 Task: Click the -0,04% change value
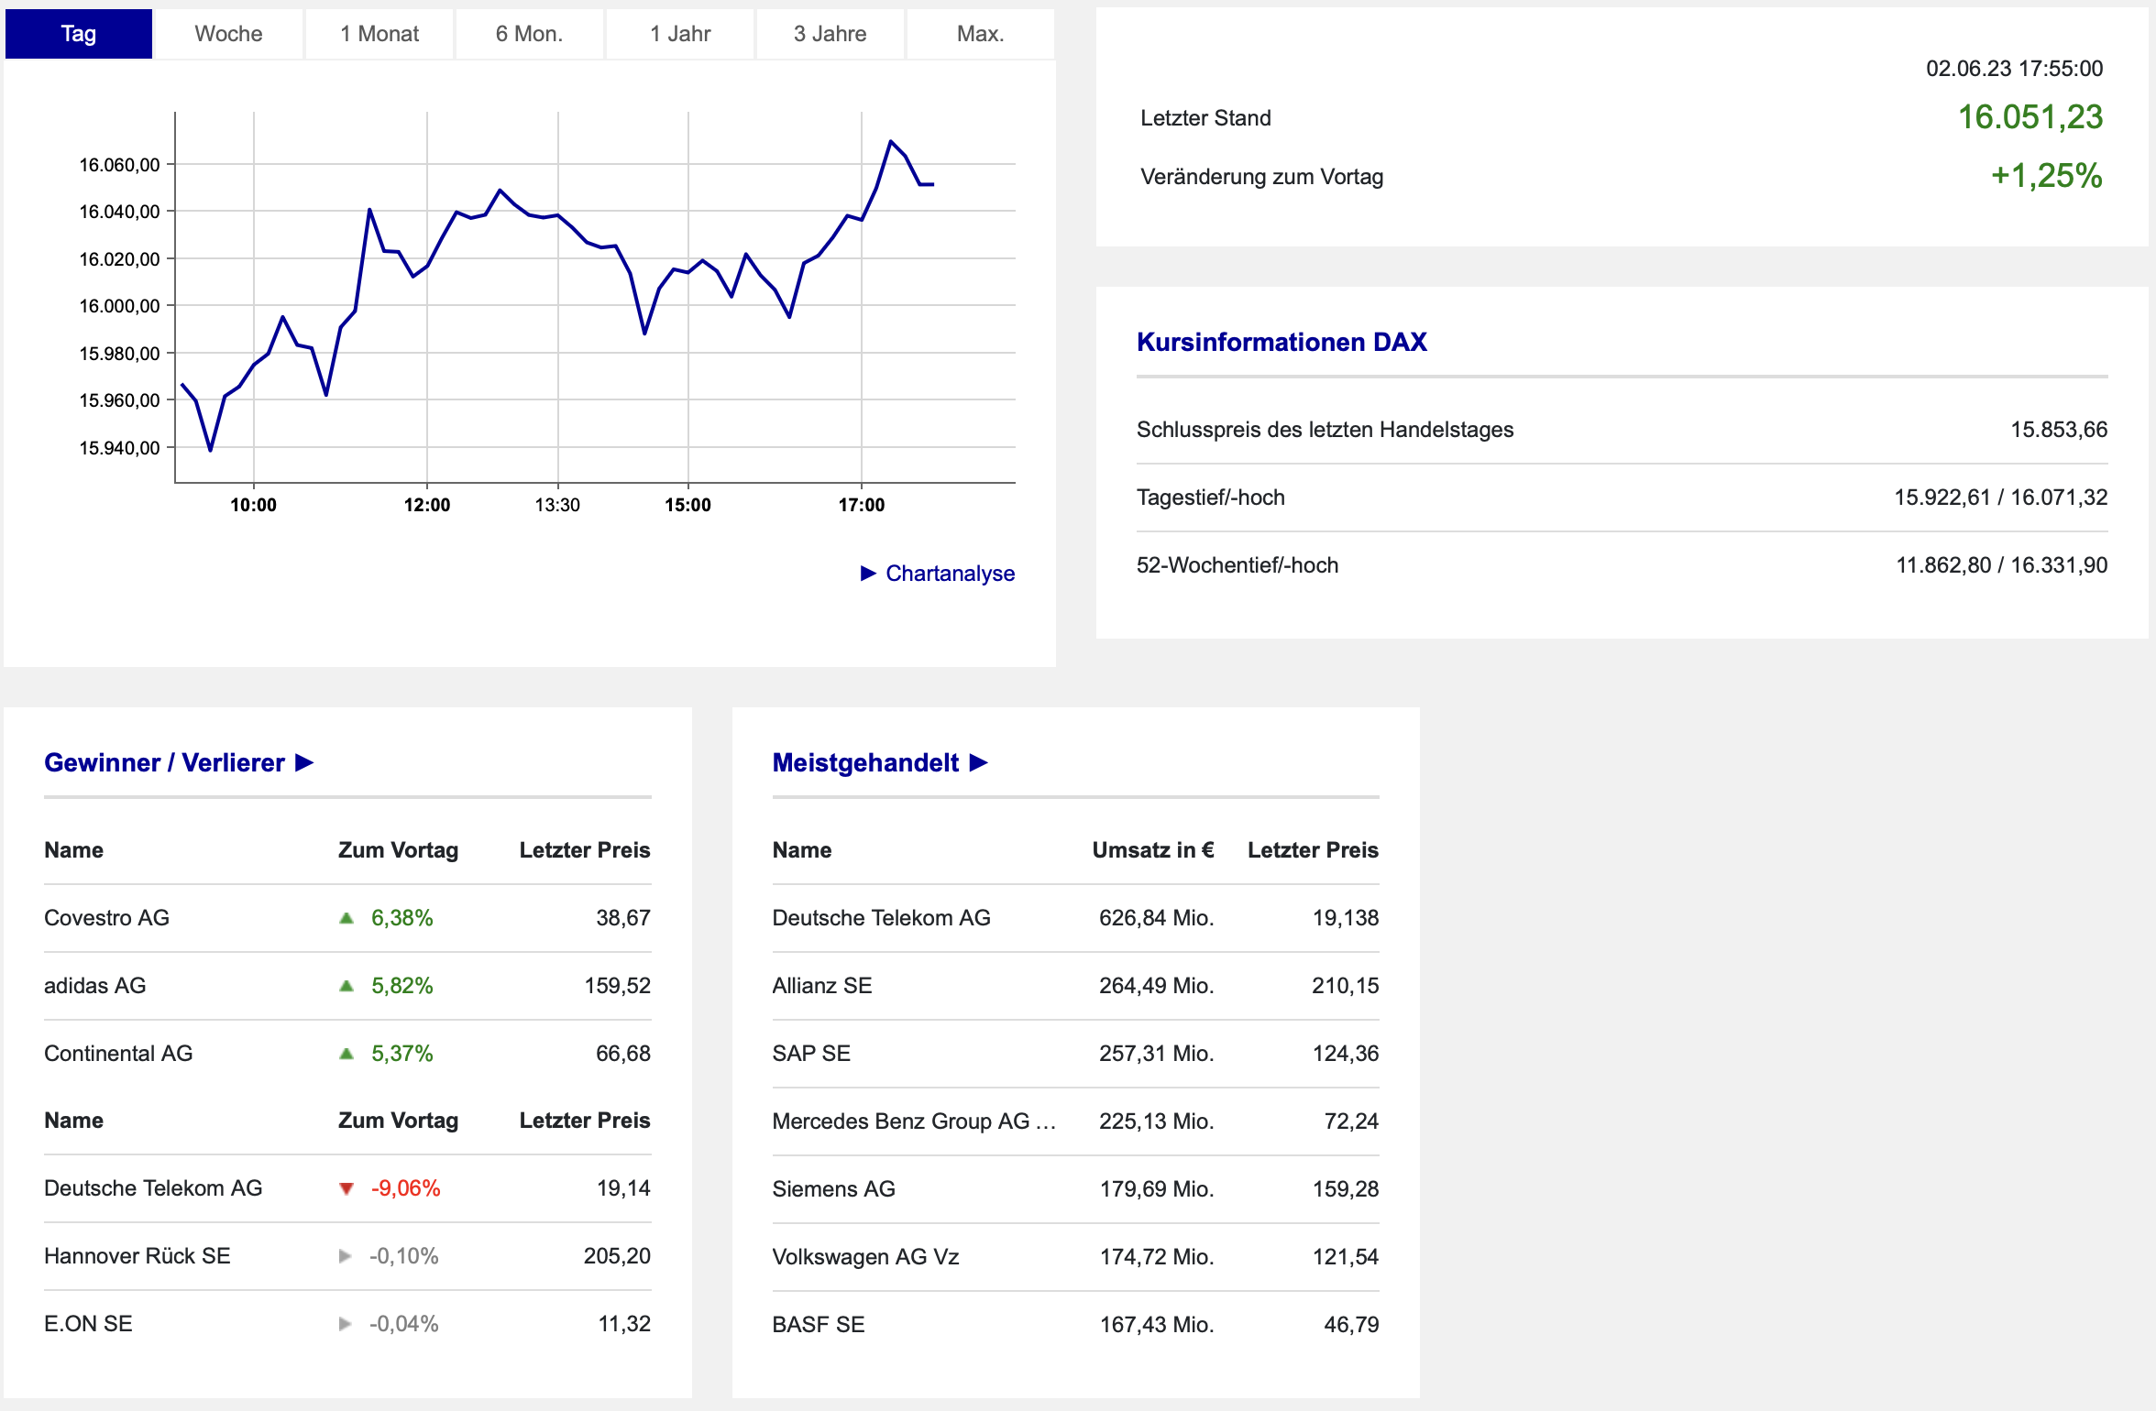pyautogui.click(x=404, y=1324)
